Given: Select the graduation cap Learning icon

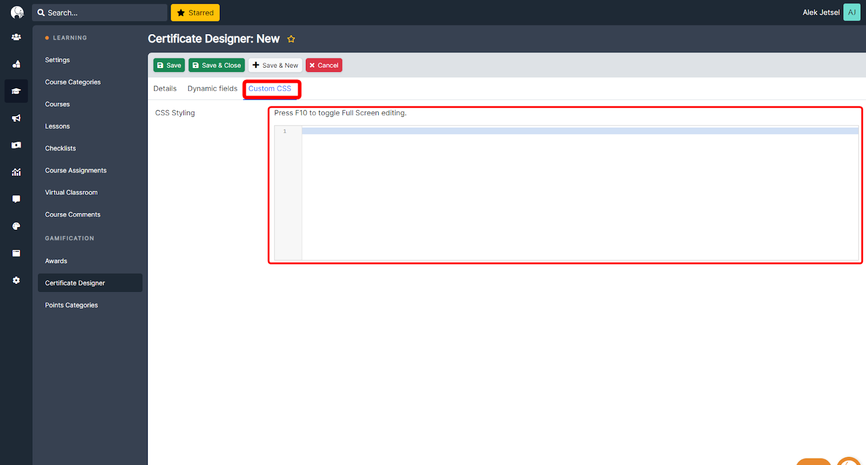Looking at the screenshot, I should coord(16,91).
